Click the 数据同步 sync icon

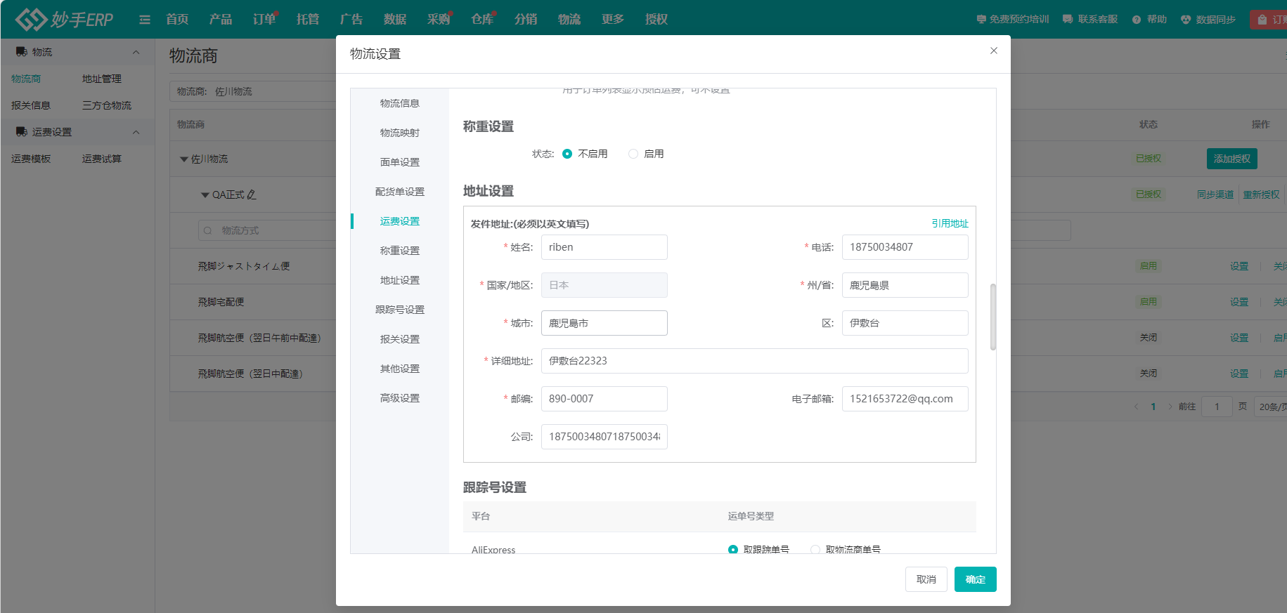point(1186,20)
